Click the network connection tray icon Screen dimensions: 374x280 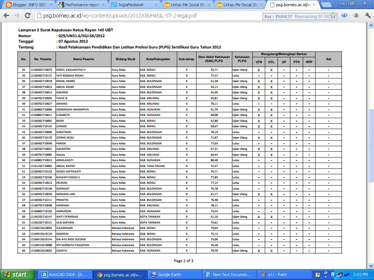click(340, 275)
